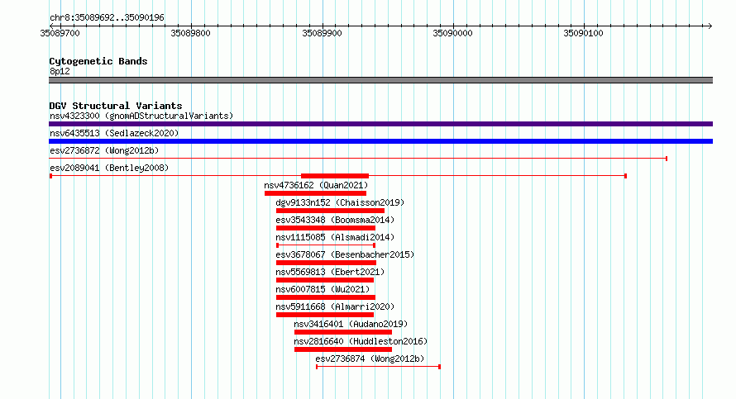Click the Cytogenetic Bands track title
This screenshot has width=736, height=399.
(98, 61)
